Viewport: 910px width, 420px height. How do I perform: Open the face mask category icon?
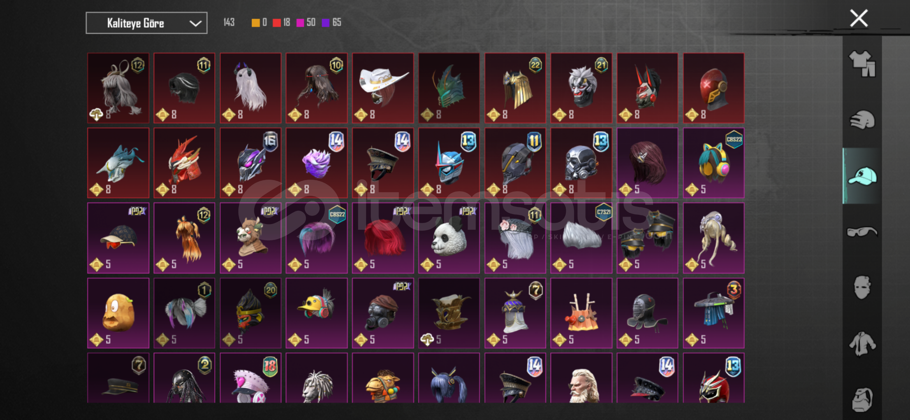click(862, 287)
